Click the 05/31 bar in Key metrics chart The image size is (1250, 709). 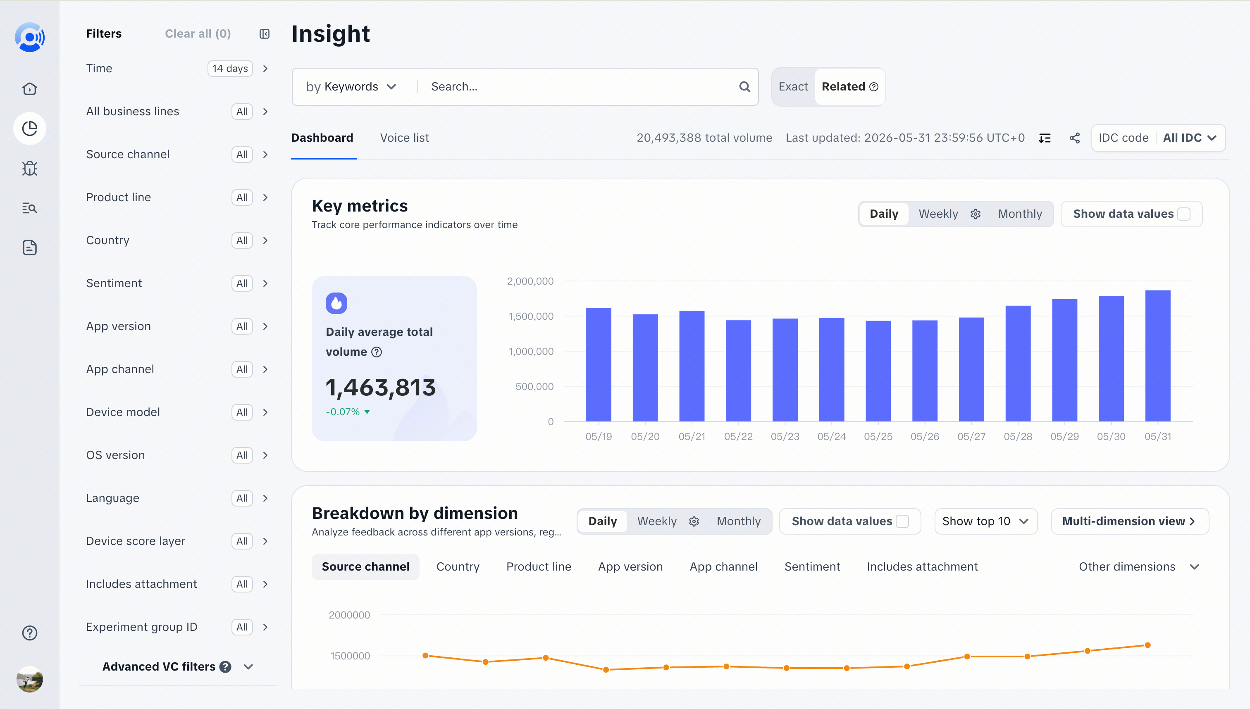pos(1157,356)
